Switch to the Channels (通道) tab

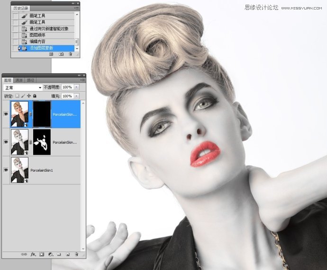click(x=19, y=80)
